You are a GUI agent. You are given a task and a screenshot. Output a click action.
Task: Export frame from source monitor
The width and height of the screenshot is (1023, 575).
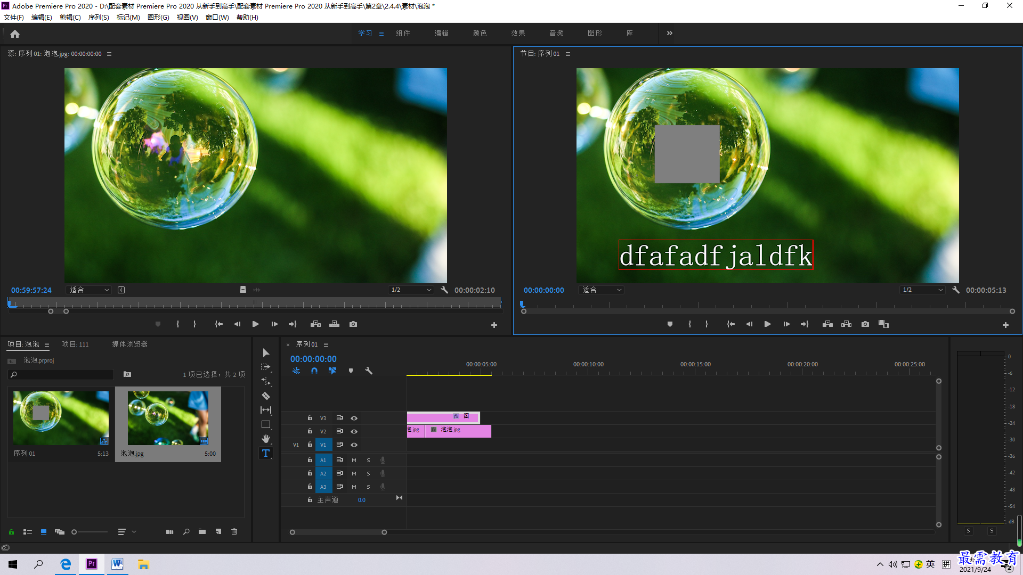pyautogui.click(x=353, y=324)
